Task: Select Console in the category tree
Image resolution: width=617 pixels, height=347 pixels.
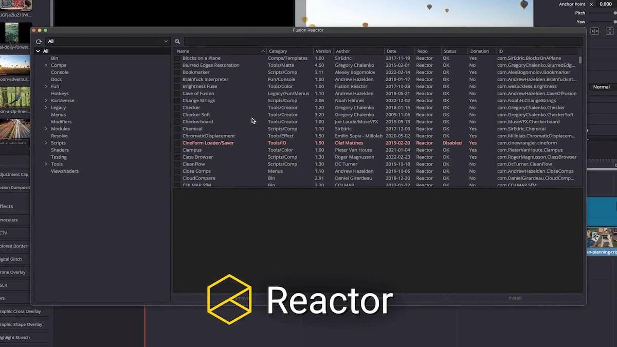Action: coord(60,72)
